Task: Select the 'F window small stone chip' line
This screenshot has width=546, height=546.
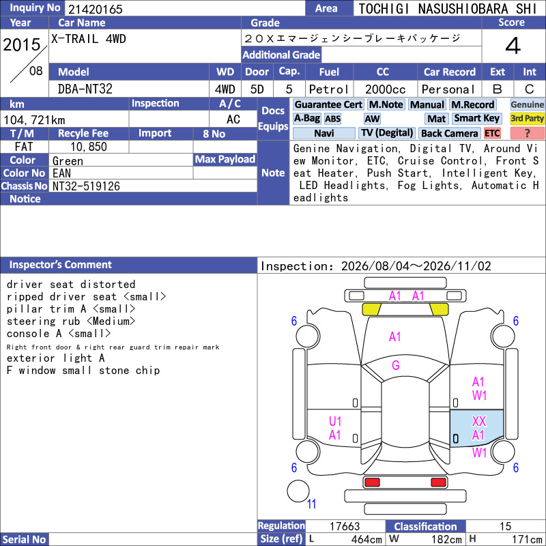Action: [83, 370]
